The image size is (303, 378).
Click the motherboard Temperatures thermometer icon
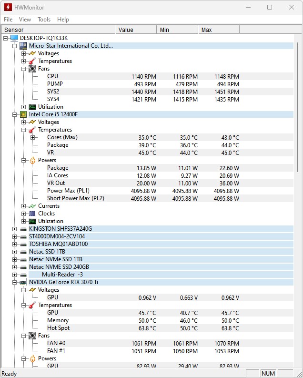pyautogui.click(x=32, y=61)
